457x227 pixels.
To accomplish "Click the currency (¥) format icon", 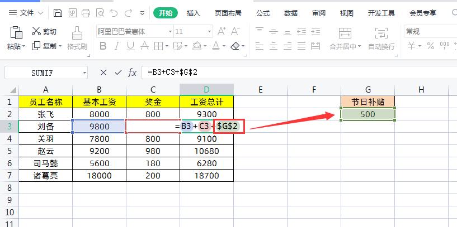I will 411,46.
